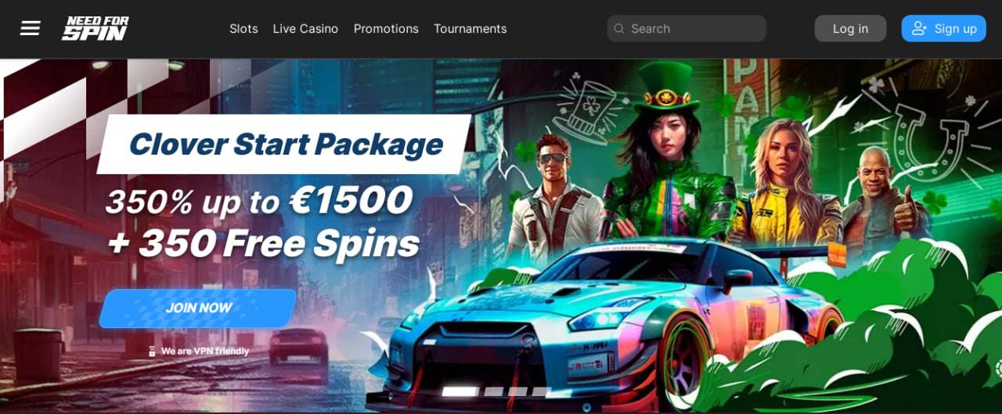Click the Clover Start Package banner title
The width and height of the screenshot is (1002, 414).
(x=285, y=145)
